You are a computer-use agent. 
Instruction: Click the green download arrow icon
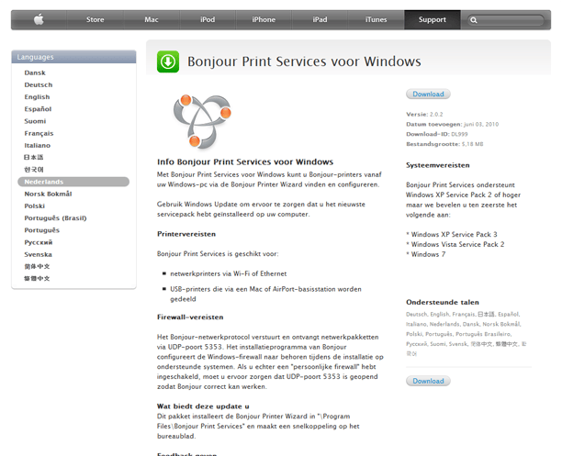click(169, 61)
